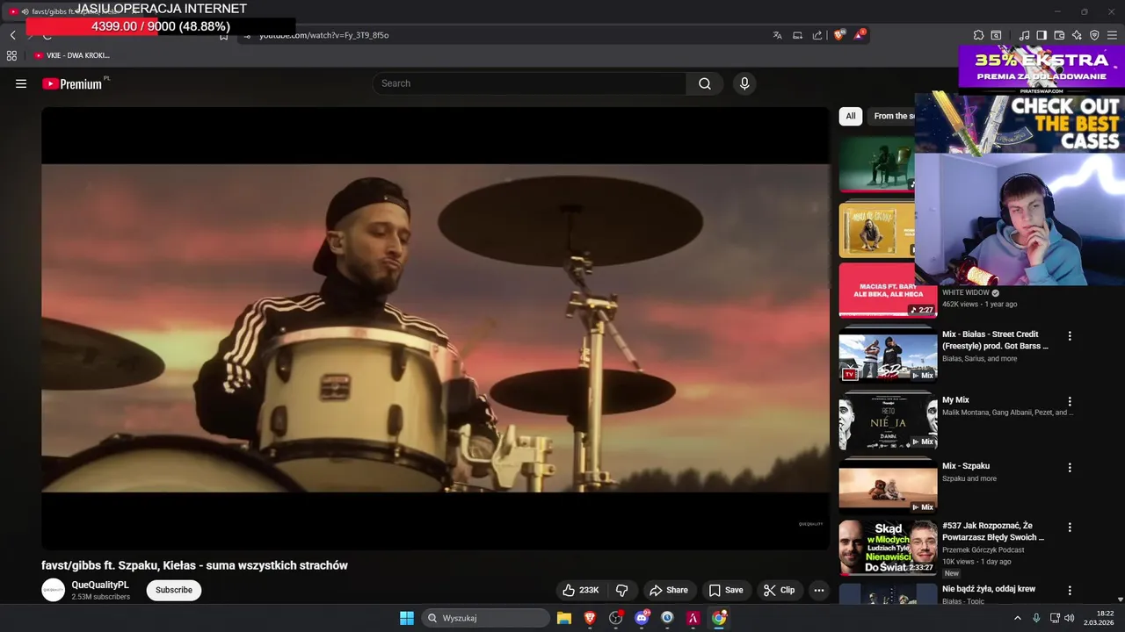The height and width of the screenshot is (632, 1125).
Task: Go back with the browser back arrow
Action: point(12,35)
